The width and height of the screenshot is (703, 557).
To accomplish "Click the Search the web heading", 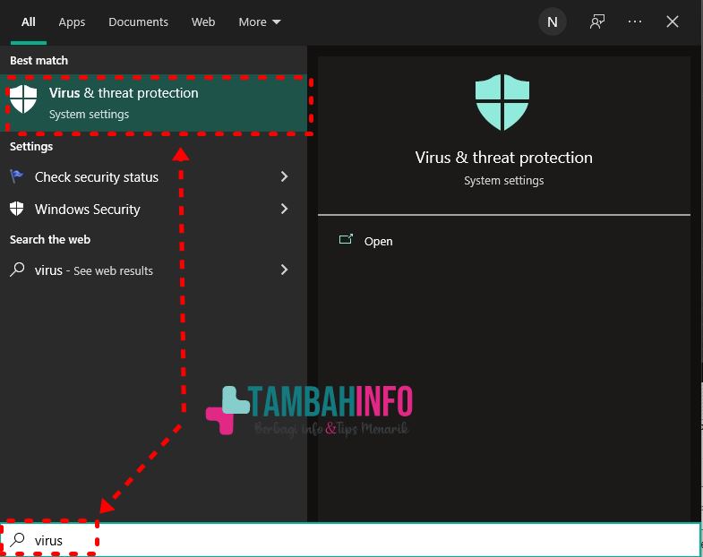I will (50, 239).
